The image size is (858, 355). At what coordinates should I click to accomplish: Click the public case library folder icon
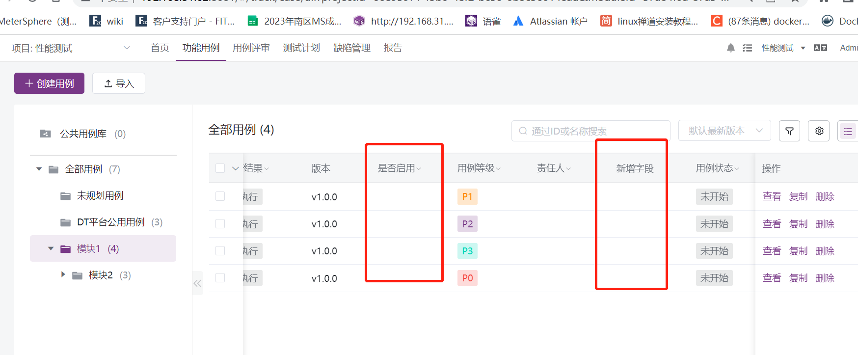pyautogui.click(x=45, y=134)
